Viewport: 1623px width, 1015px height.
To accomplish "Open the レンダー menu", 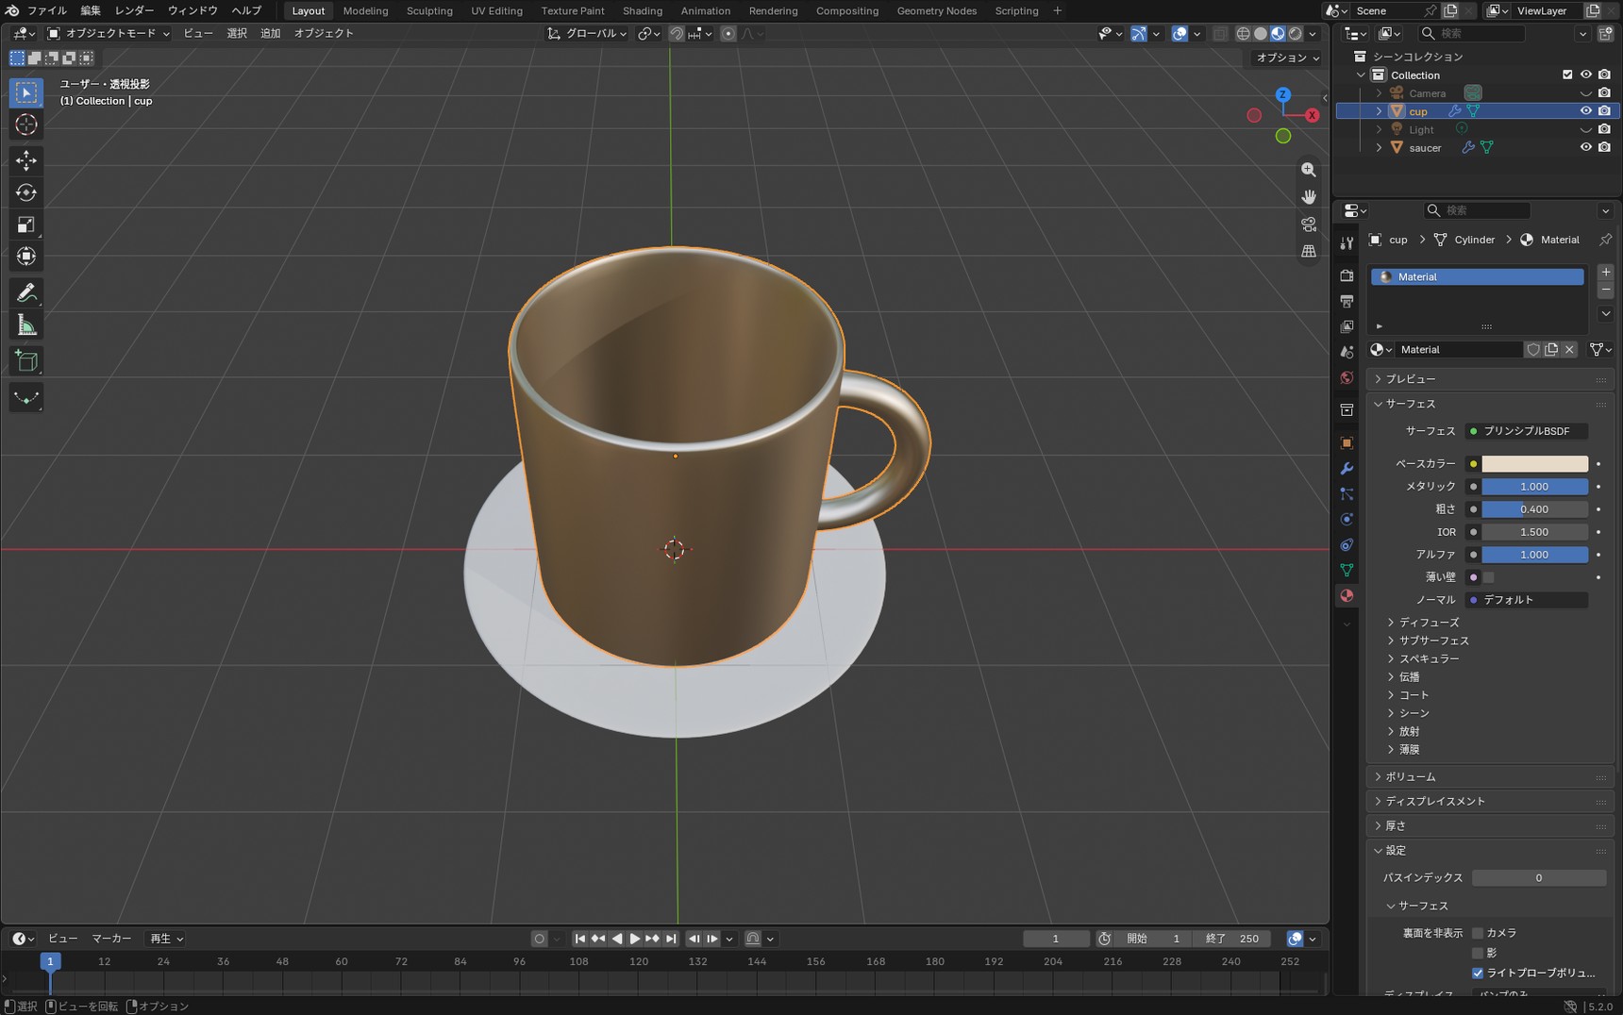I will coord(134,11).
